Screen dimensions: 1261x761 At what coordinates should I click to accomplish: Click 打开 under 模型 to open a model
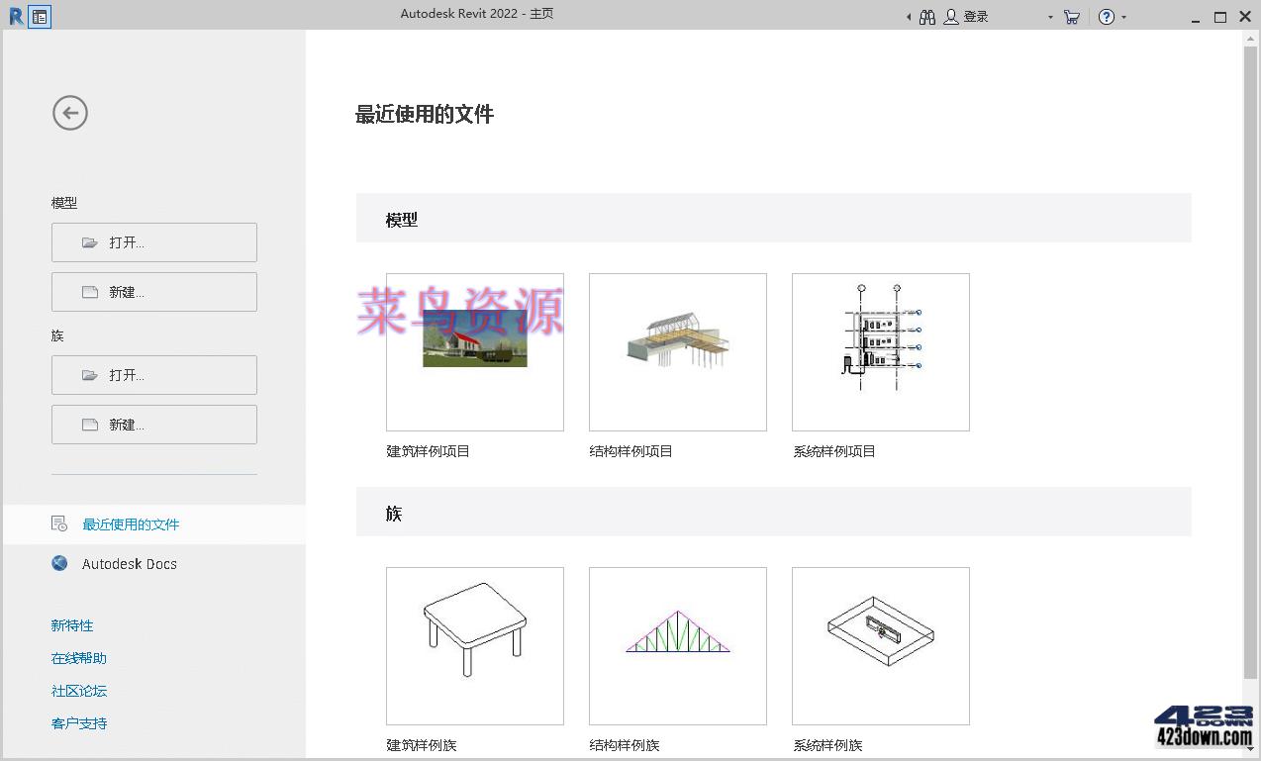click(153, 241)
